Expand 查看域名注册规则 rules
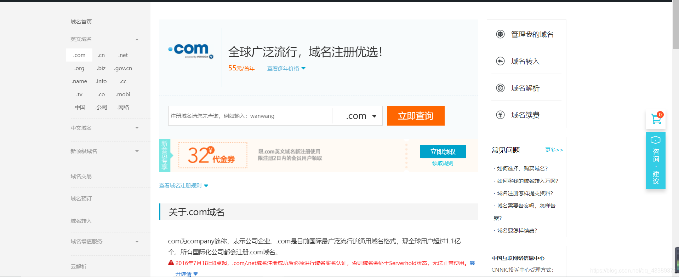The image size is (679, 277). point(183,186)
